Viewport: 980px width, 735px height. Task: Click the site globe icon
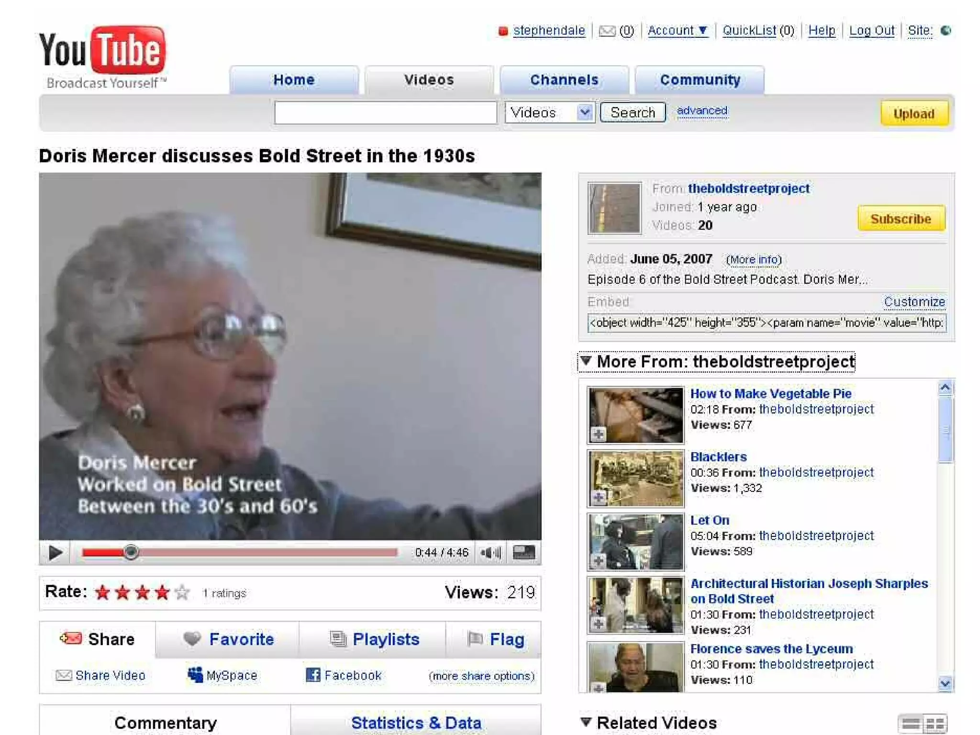tap(946, 31)
